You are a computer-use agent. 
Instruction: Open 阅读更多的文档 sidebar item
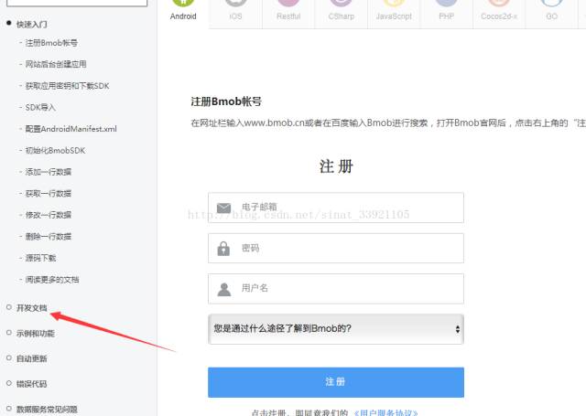pos(52,280)
